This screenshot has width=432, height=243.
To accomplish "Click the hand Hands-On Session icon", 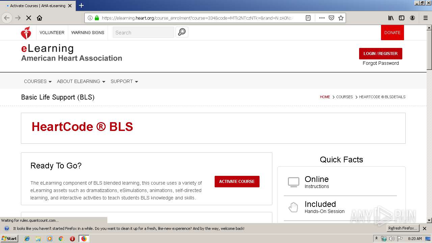I will click(293, 207).
